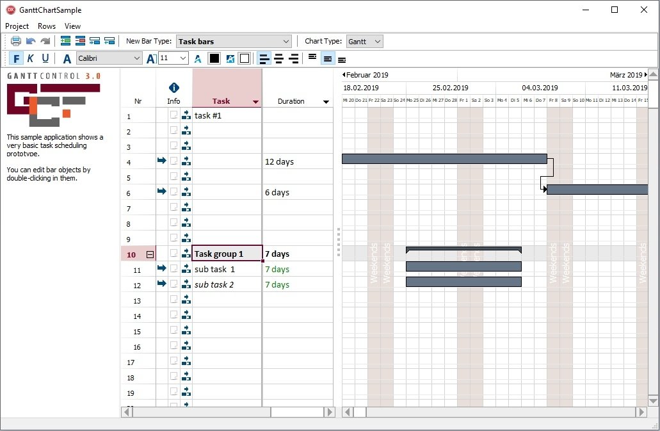Click the Print icon in the toolbar
Viewport: 660px width, 431px height.
click(16, 41)
